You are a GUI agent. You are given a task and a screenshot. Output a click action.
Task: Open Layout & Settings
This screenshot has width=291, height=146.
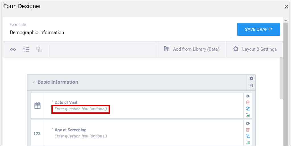(255, 49)
